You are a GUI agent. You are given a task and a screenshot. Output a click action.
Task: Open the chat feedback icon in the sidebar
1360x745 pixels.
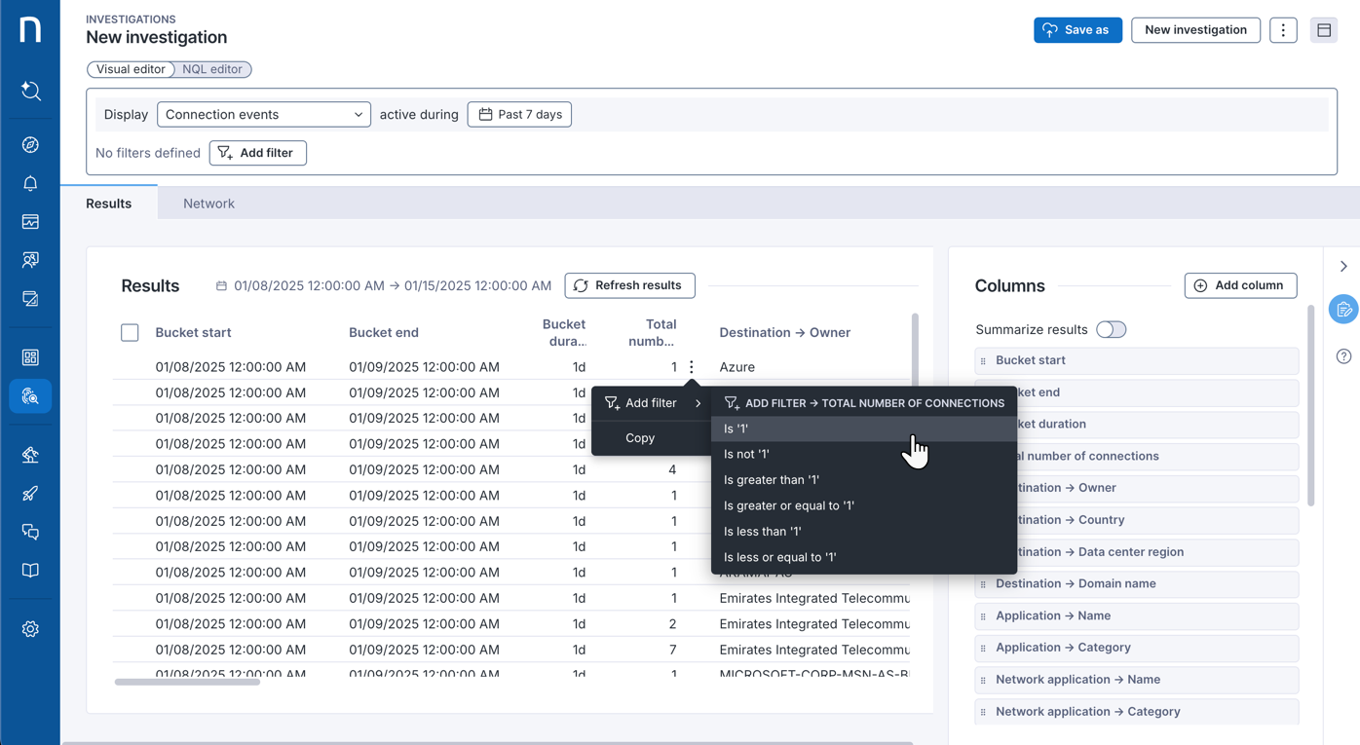(30, 532)
